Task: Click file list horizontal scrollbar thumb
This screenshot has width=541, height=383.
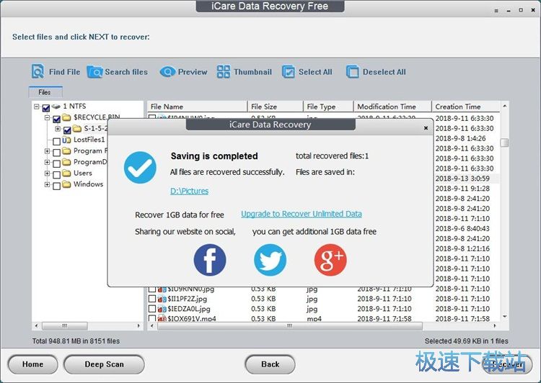Action: (290, 326)
